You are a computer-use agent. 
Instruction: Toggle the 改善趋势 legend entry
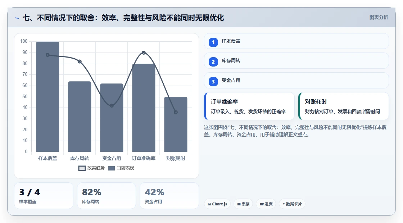pyautogui.click(x=91, y=168)
